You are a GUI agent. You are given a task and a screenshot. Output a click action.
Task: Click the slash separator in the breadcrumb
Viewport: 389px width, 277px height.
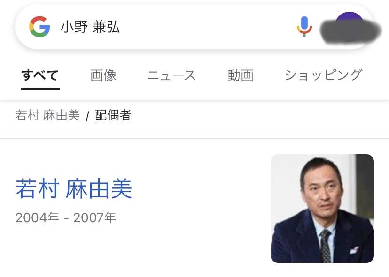[x=87, y=116]
